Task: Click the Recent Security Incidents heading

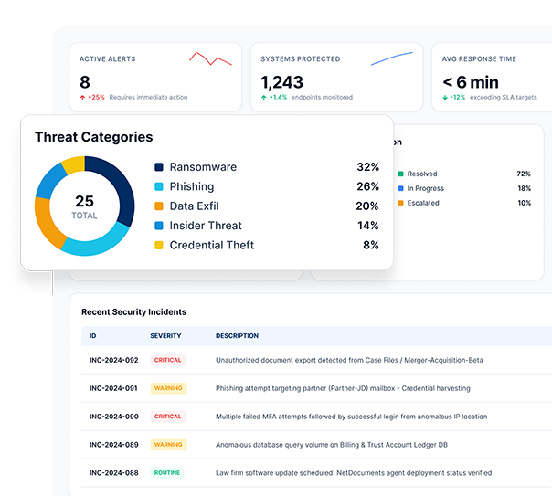Action: click(133, 312)
